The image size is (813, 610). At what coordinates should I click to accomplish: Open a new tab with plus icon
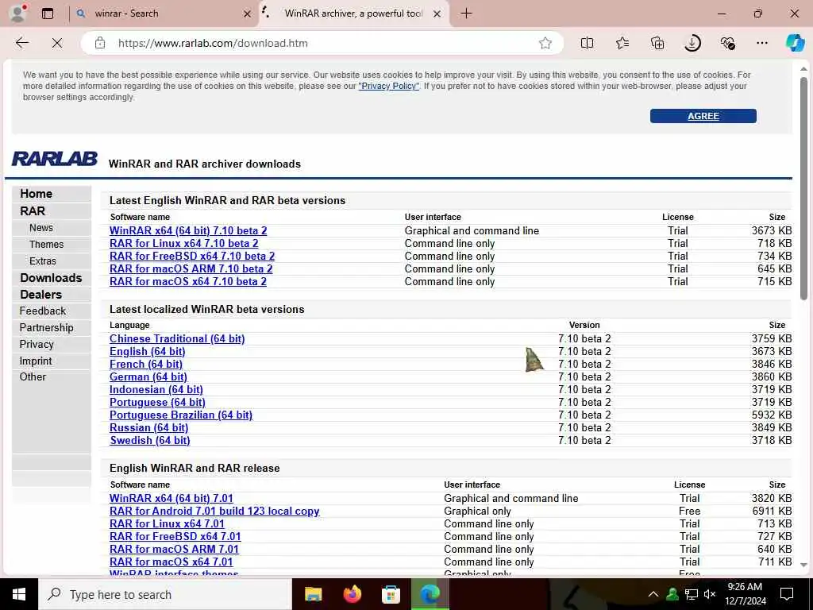(x=466, y=14)
